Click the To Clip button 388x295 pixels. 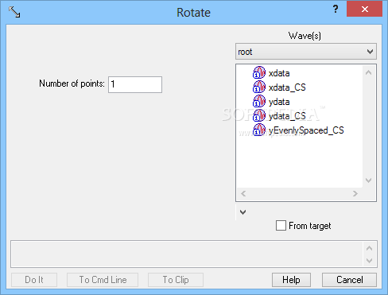point(176,280)
